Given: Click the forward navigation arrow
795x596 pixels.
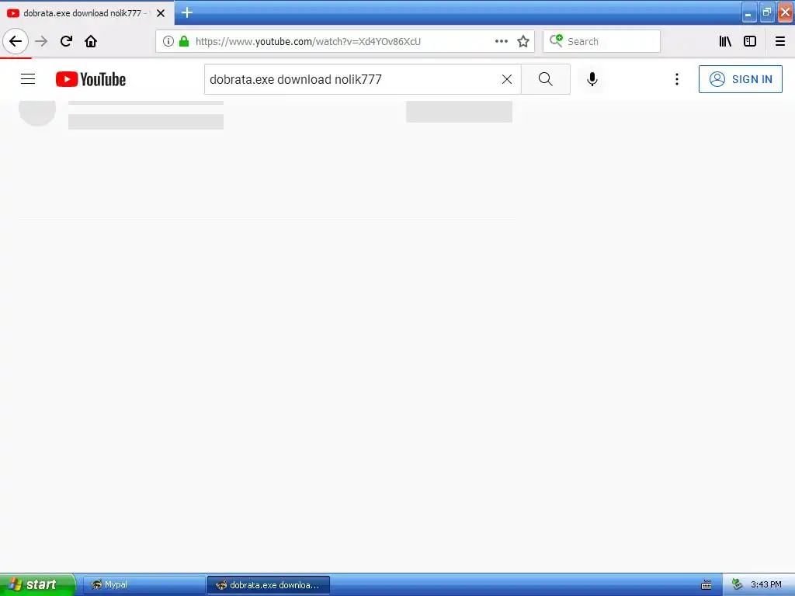Looking at the screenshot, I should pyautogui.click(x=41, y=41).
